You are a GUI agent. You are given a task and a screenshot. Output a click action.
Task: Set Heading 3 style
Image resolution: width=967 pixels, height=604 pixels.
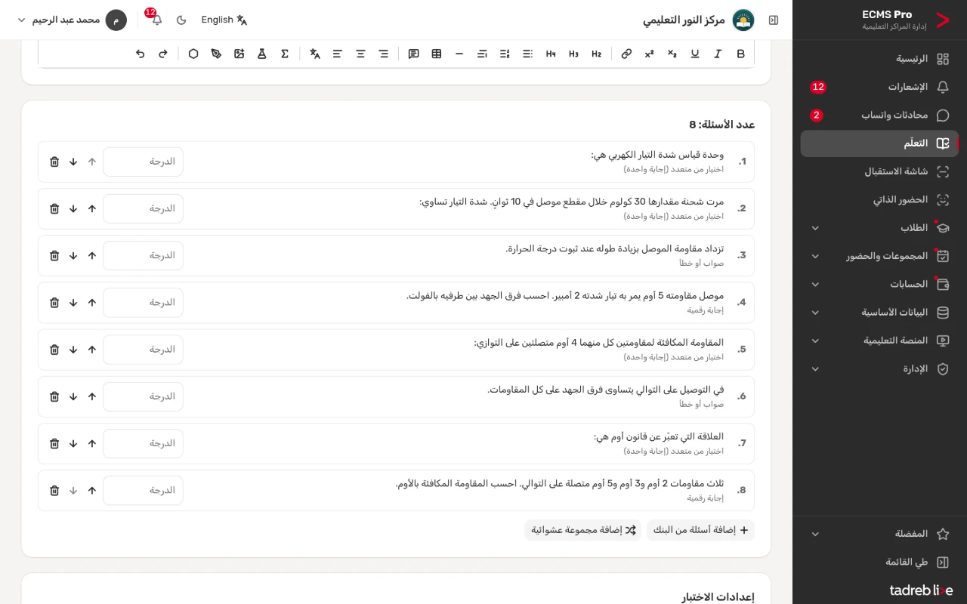pos(573,54)
